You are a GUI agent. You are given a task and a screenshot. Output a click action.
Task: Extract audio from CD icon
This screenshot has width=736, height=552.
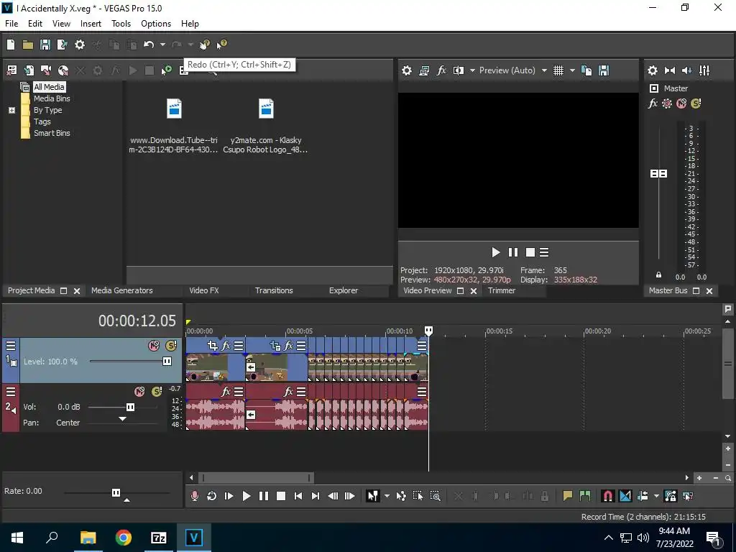click(63, 70)
